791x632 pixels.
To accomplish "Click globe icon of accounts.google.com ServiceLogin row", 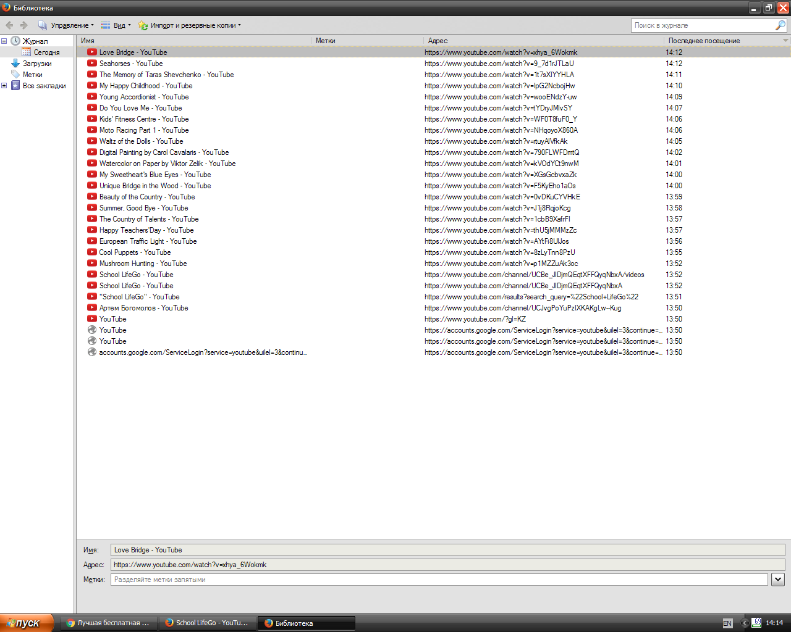I will 92,352.
